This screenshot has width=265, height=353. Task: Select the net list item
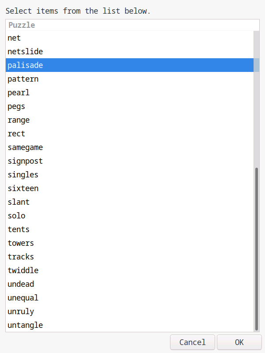click(x=15, y=38)
